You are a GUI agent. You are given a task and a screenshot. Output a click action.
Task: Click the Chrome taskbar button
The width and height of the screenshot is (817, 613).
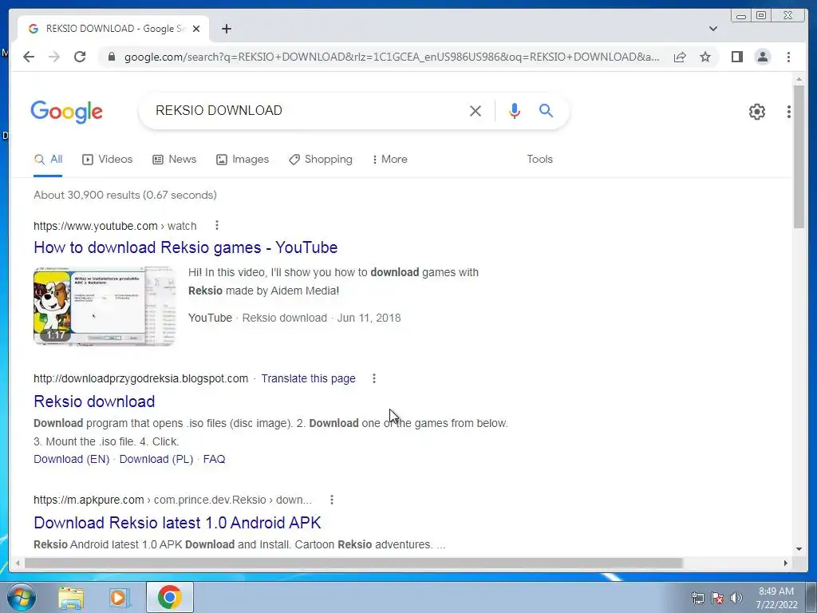coord(169,597)
